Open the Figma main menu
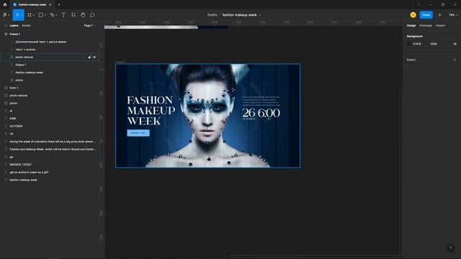 coord(5,15)
